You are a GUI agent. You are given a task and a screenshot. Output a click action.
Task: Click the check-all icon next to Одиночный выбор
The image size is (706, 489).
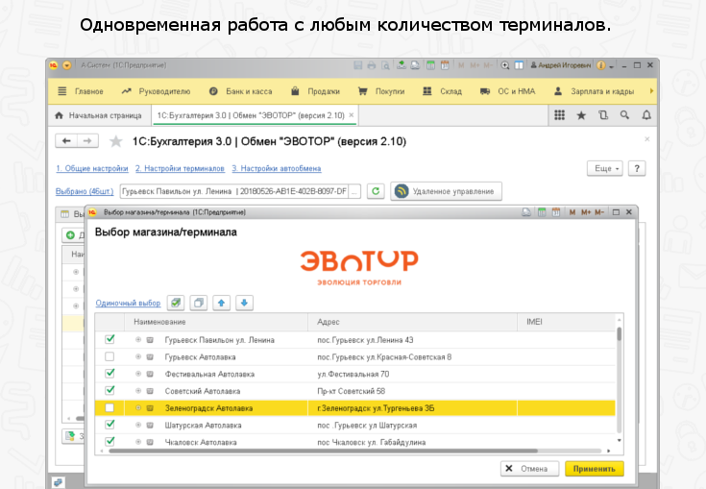click(x=176, y=303)
